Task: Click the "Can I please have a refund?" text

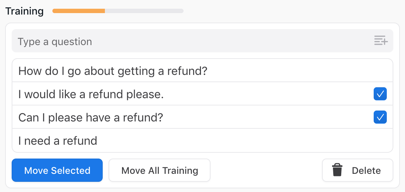Action: pyautogui.click(x=91, y=117)
